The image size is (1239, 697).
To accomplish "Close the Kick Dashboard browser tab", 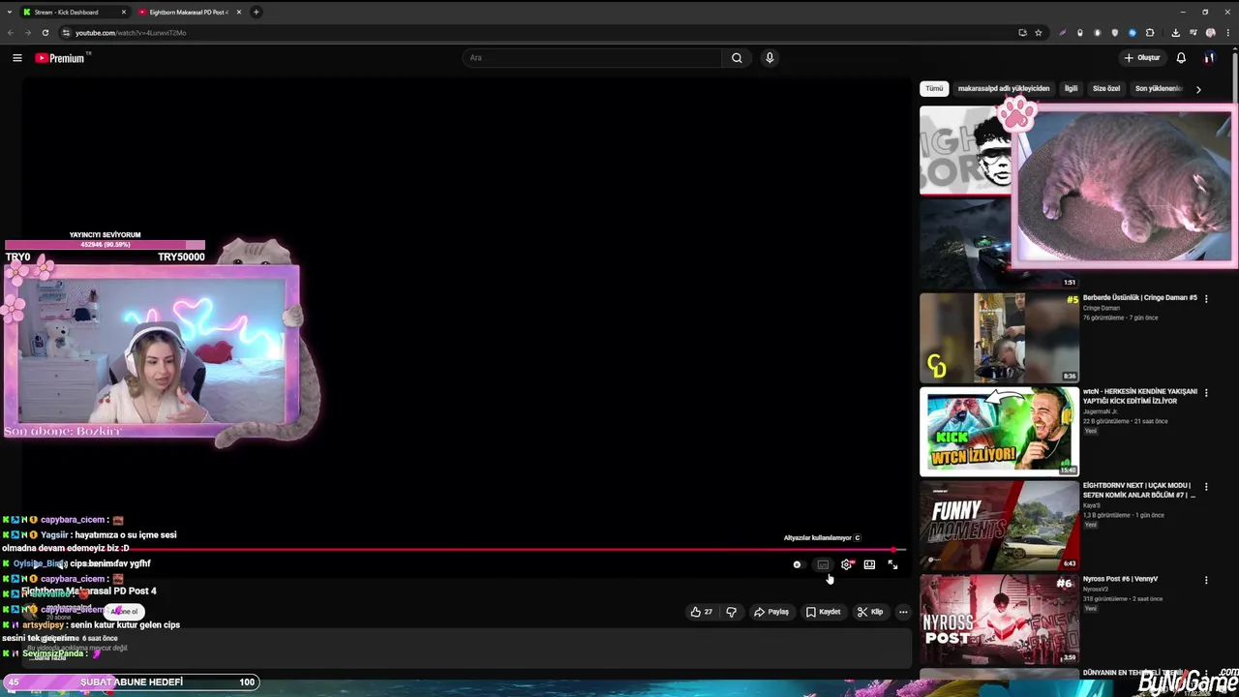I will click(124, 13).
